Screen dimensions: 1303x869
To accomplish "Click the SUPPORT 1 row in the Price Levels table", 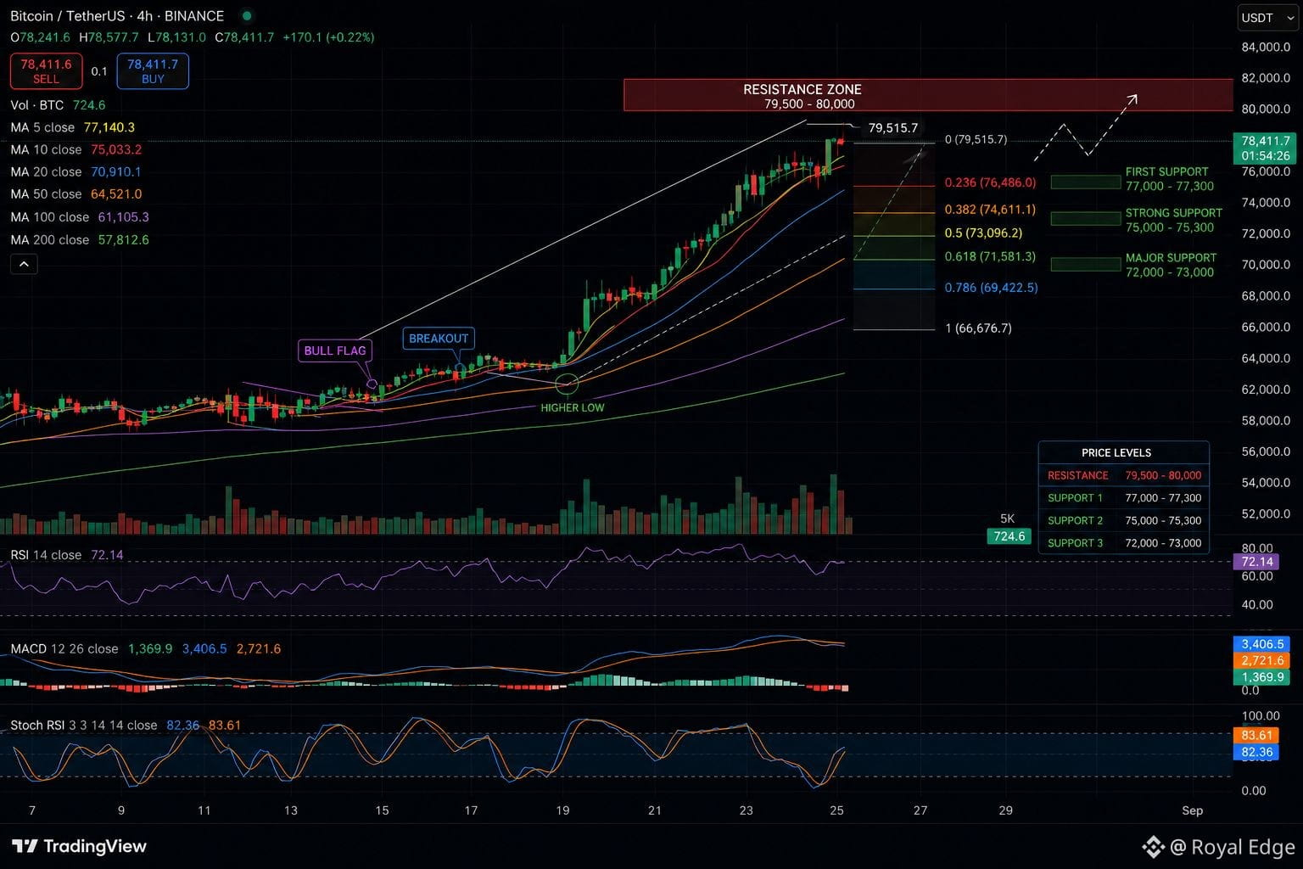I will [1124, 498].
